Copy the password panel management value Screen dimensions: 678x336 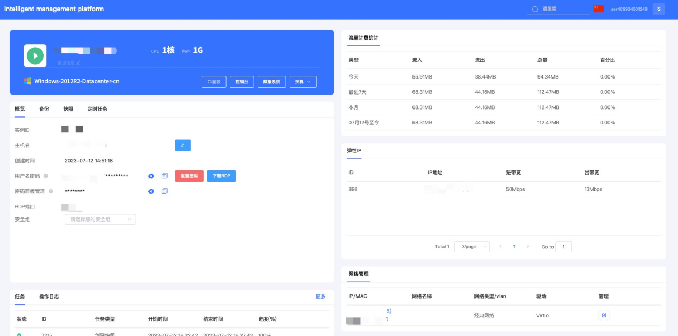165,191
